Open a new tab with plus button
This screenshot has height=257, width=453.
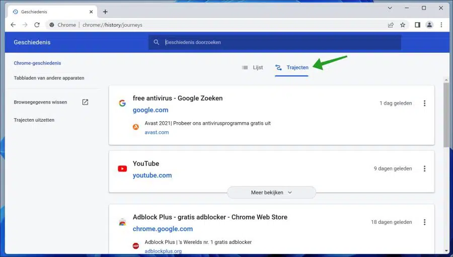point(105,12)
